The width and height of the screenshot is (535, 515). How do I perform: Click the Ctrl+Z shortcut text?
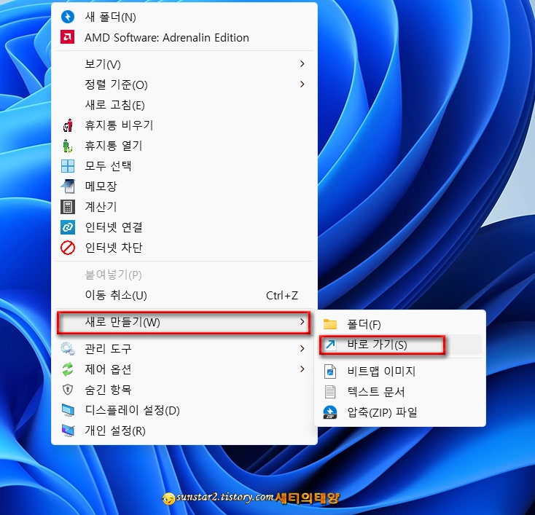coord(282,295)
